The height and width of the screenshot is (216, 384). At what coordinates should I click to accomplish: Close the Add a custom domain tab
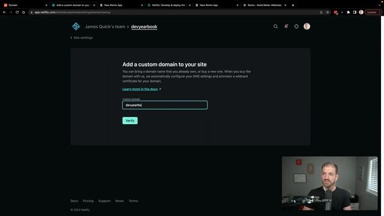[94, 5]
